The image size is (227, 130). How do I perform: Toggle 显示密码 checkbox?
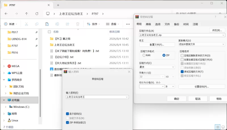(67, 114)
